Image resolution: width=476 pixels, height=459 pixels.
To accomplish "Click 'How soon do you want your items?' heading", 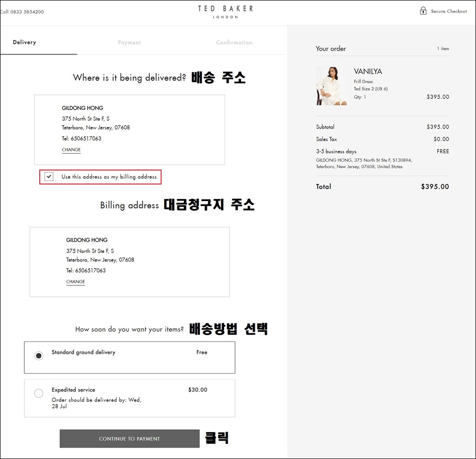I will pyautogui.click(x=129, y=329).
